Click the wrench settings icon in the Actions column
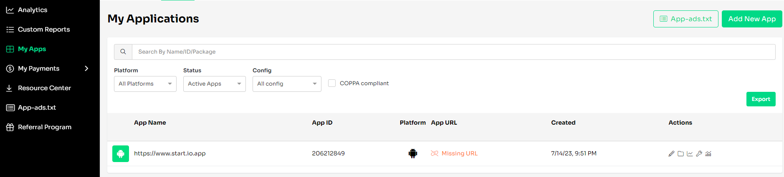 point(699,154)
